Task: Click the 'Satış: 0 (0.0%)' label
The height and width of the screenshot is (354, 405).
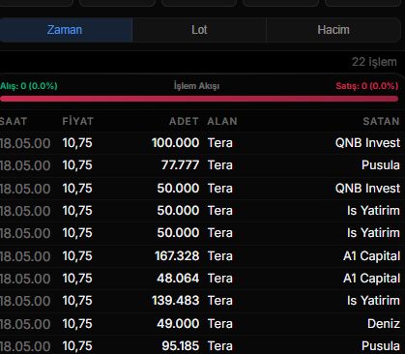Action: point(367,86)
